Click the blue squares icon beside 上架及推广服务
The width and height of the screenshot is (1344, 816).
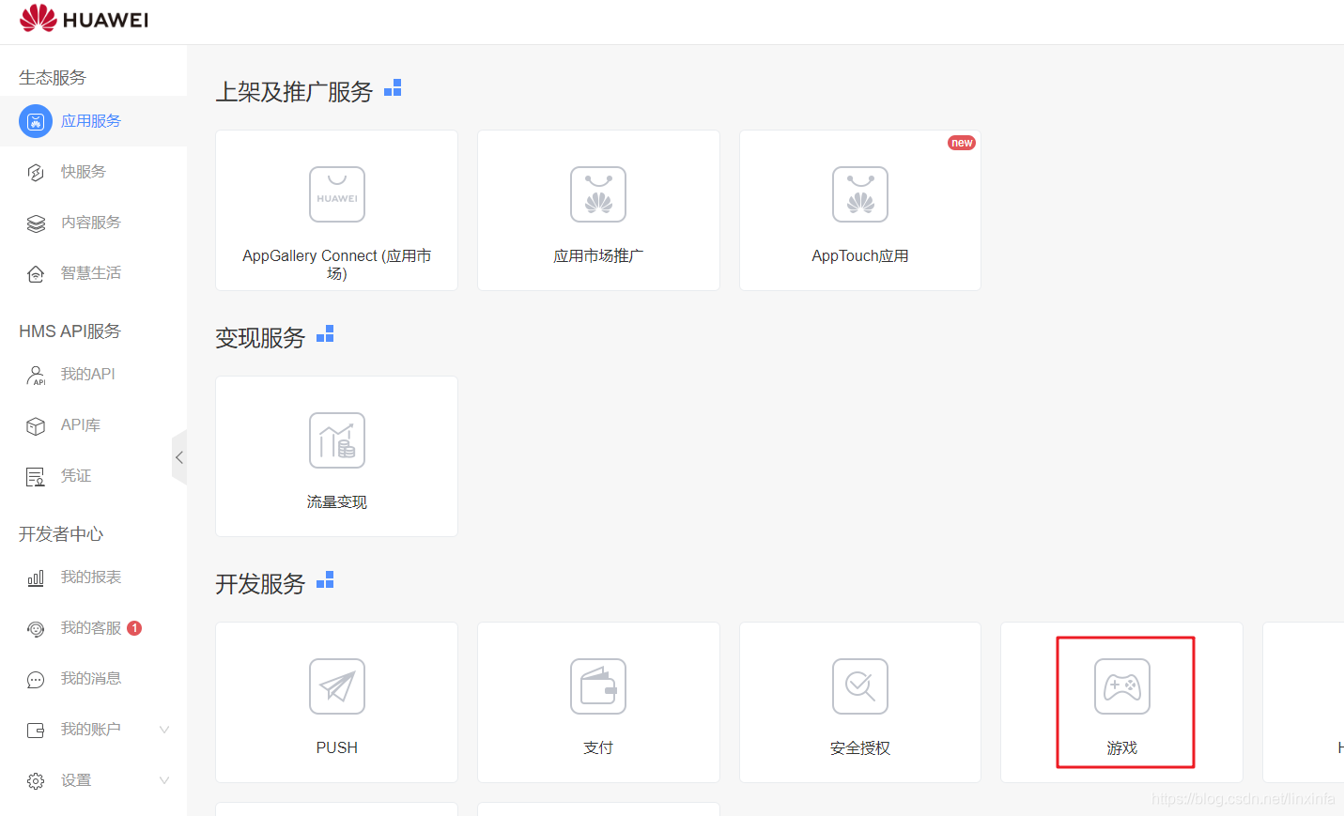point(393,87)
